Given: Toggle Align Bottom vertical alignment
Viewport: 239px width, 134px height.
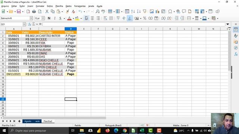Looking at the screenshot, I should (130, 18).
